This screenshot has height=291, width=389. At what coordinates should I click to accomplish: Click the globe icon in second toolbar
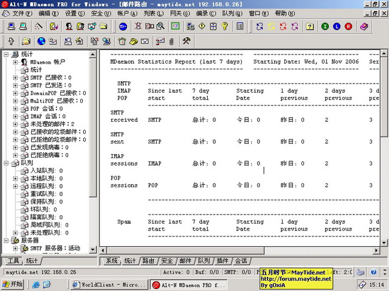[x=41, y=41]
